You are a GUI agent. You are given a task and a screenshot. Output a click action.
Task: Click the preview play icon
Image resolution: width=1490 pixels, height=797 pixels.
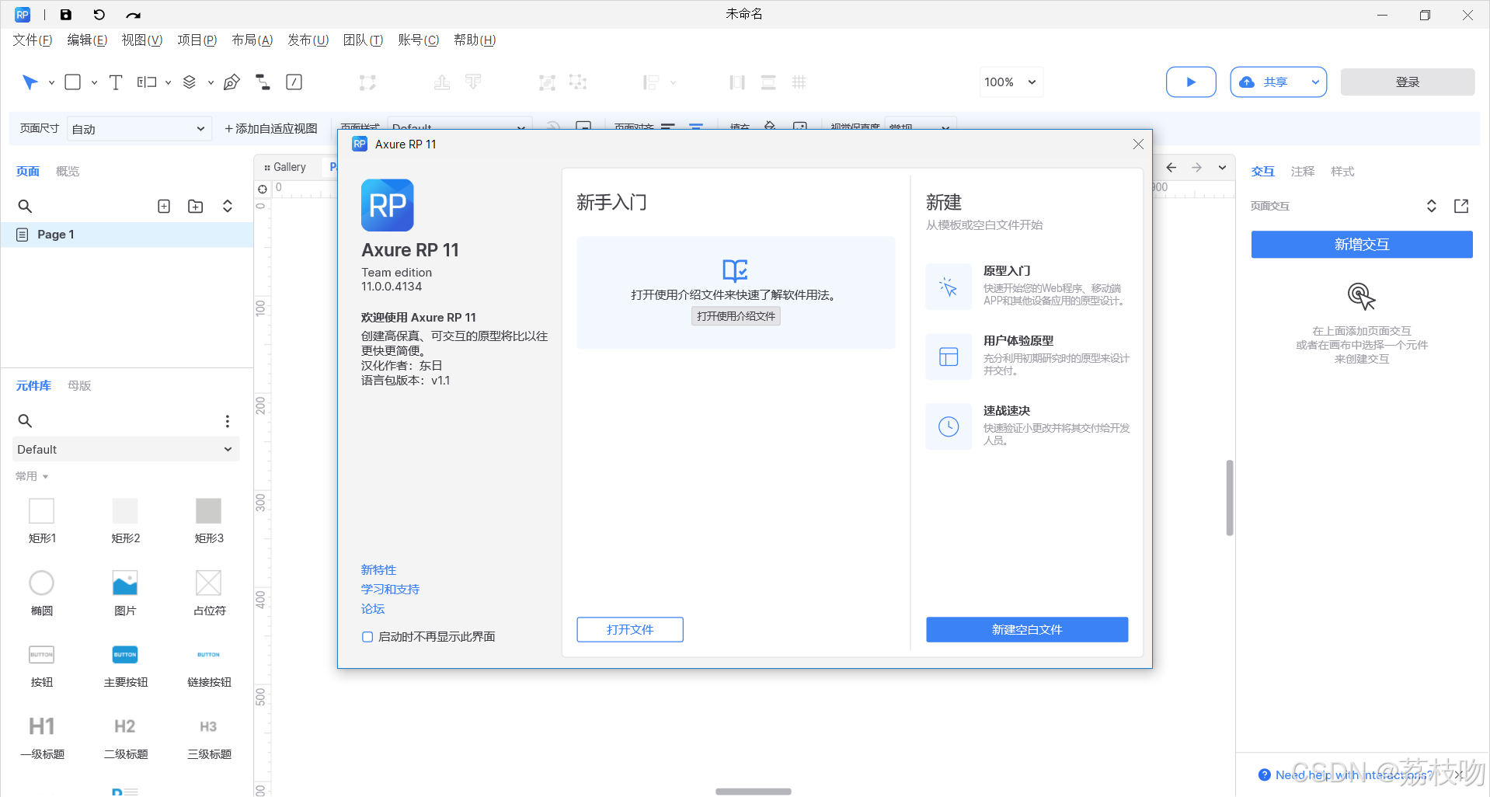click(x=1191, y=82)
